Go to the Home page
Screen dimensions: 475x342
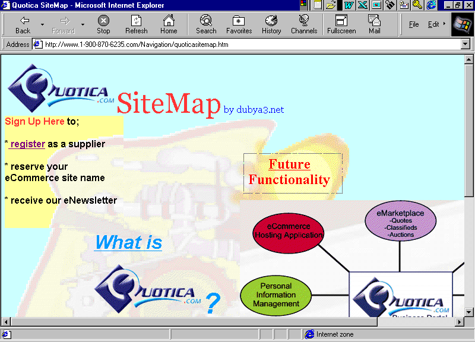[169, 24]
